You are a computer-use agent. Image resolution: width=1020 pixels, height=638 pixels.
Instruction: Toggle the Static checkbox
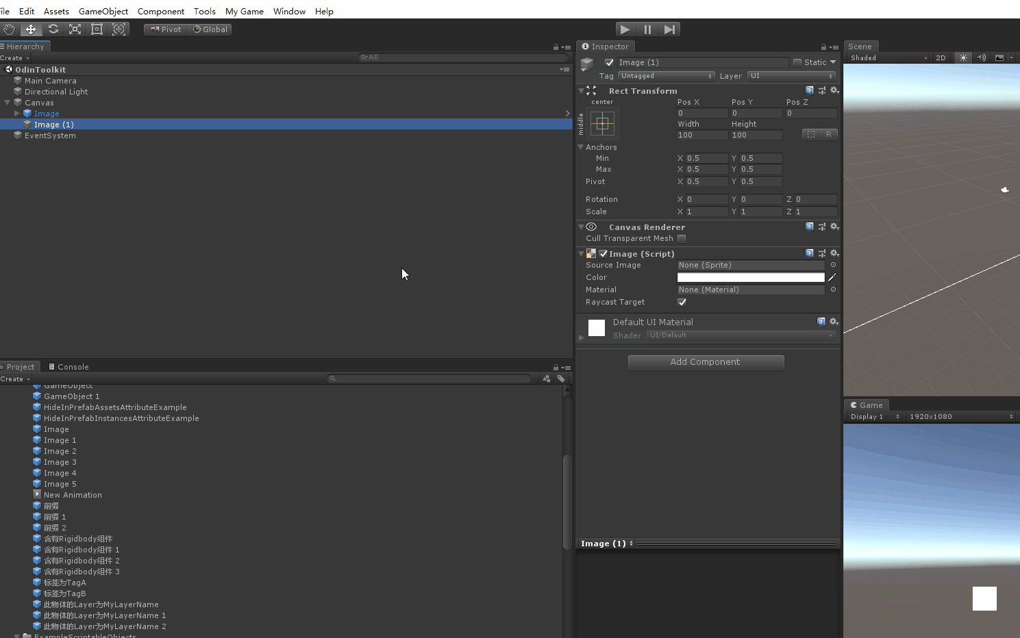point(797,62)
